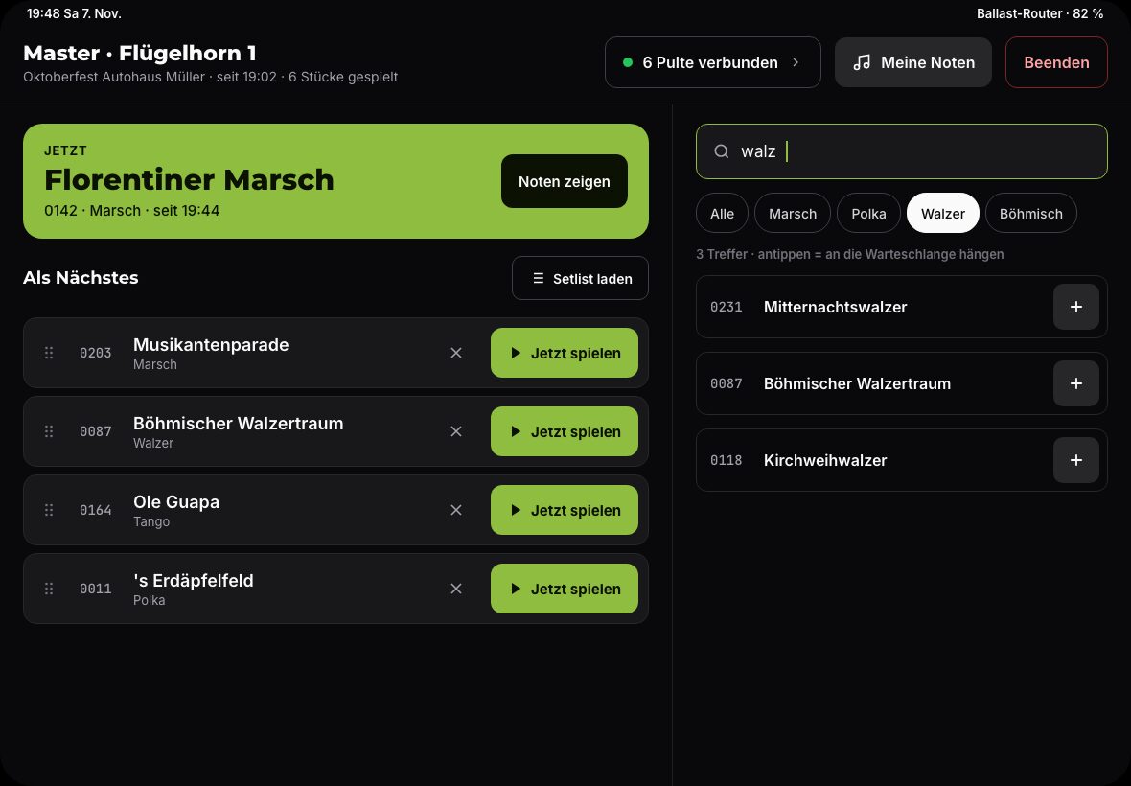Add Böhmischer Walzertraum via its plus button
The height and width of the screenshot is (786, 1131).
pos(1075,383)
